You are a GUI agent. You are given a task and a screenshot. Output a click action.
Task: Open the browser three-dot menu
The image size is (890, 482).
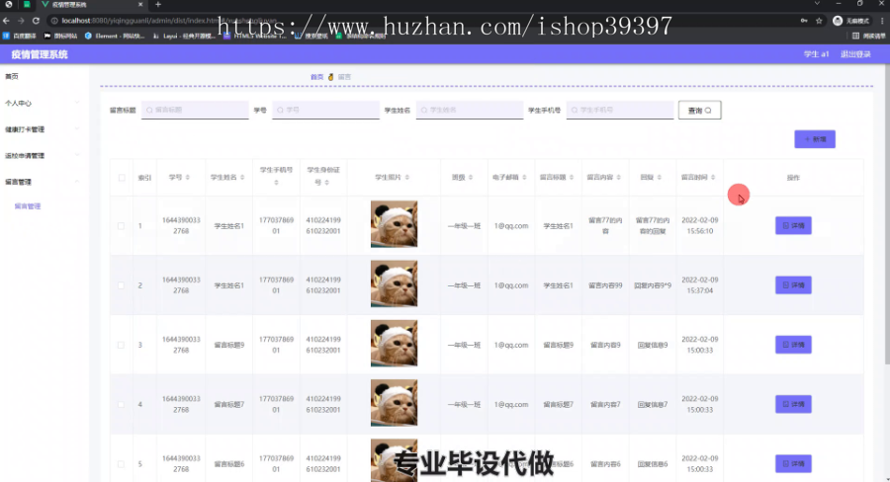pyautogui.click(x=882, y=21)
